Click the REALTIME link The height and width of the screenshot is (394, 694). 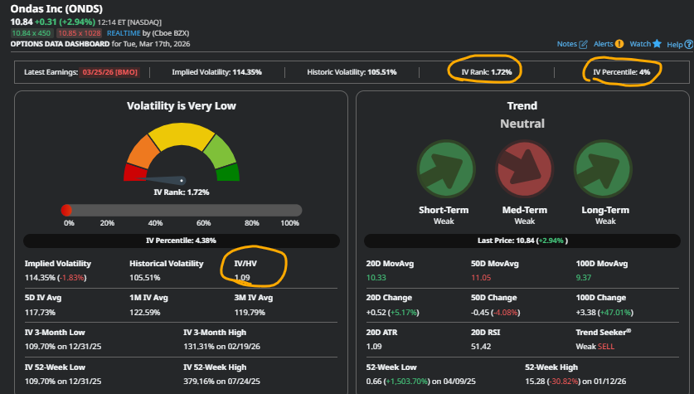tap(124, 33)
